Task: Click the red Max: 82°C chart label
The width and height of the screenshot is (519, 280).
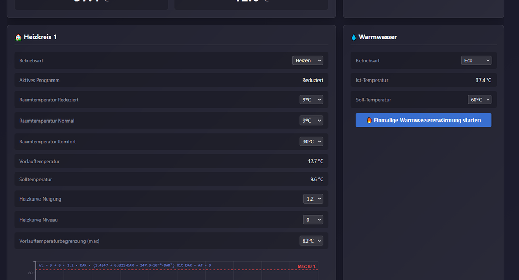Action: click(x=307, y=266)
